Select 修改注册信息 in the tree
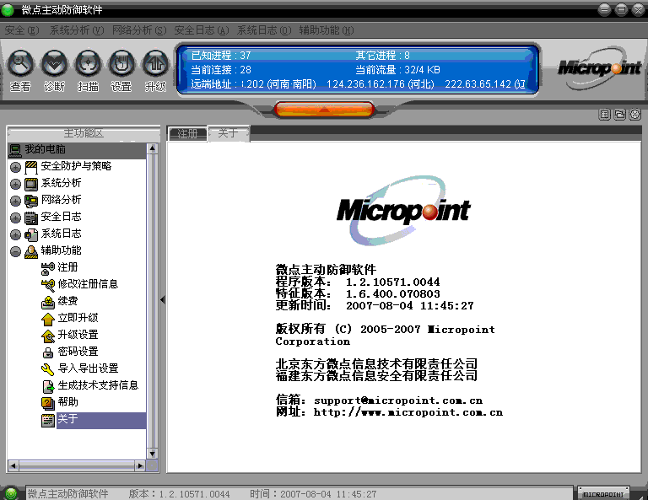 pos(88,284)
